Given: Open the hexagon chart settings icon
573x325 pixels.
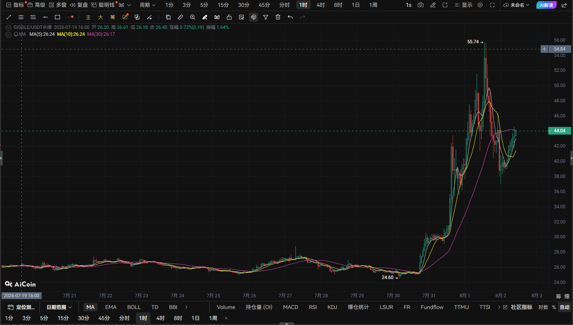Looking at the screenshot, I should click(x=480, y=5).
